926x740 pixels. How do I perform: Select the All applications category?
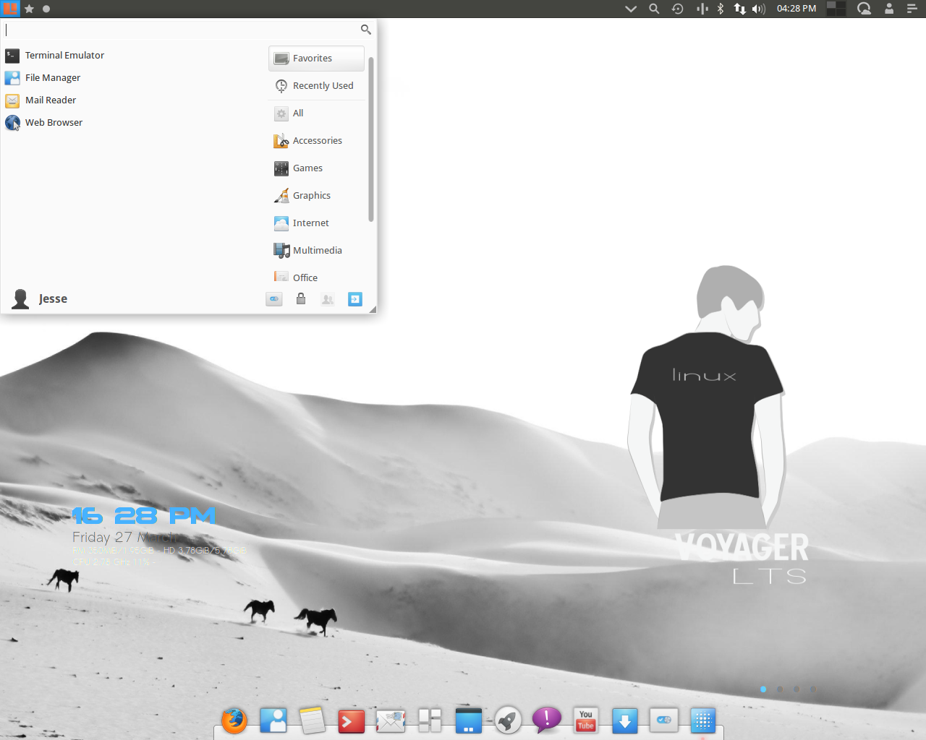pos(316,113)
